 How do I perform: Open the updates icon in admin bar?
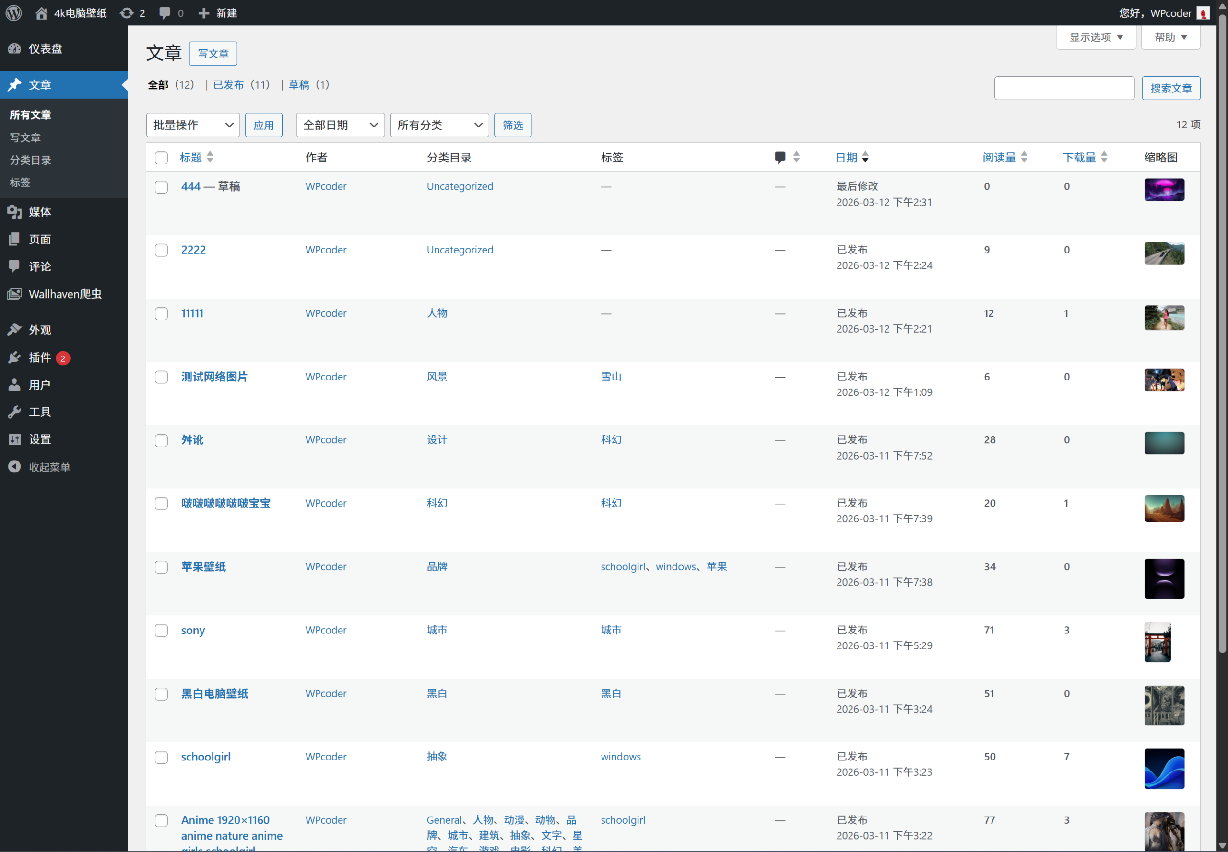tap(127, 13)
